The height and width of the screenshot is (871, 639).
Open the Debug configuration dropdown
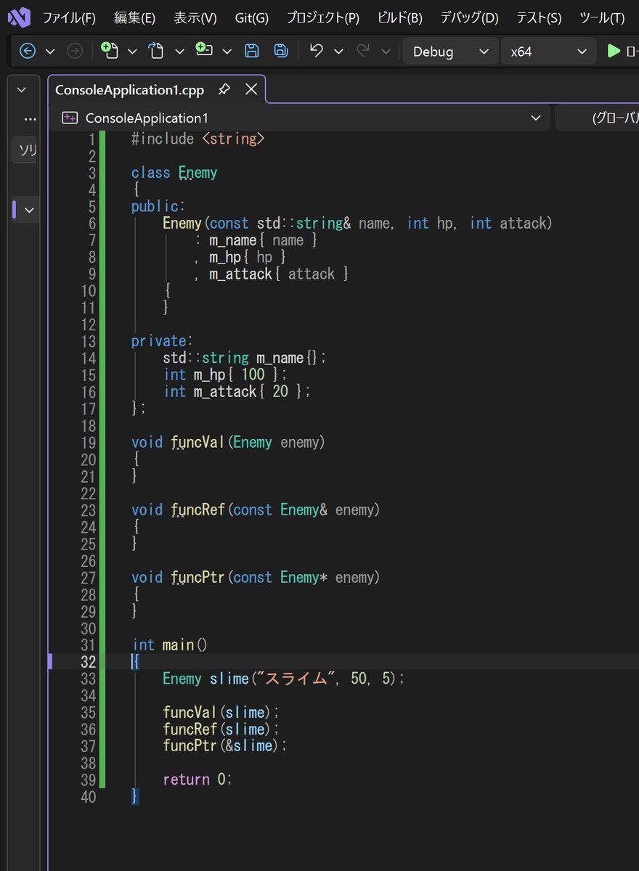pyautogui.click(x=451, y=52)
